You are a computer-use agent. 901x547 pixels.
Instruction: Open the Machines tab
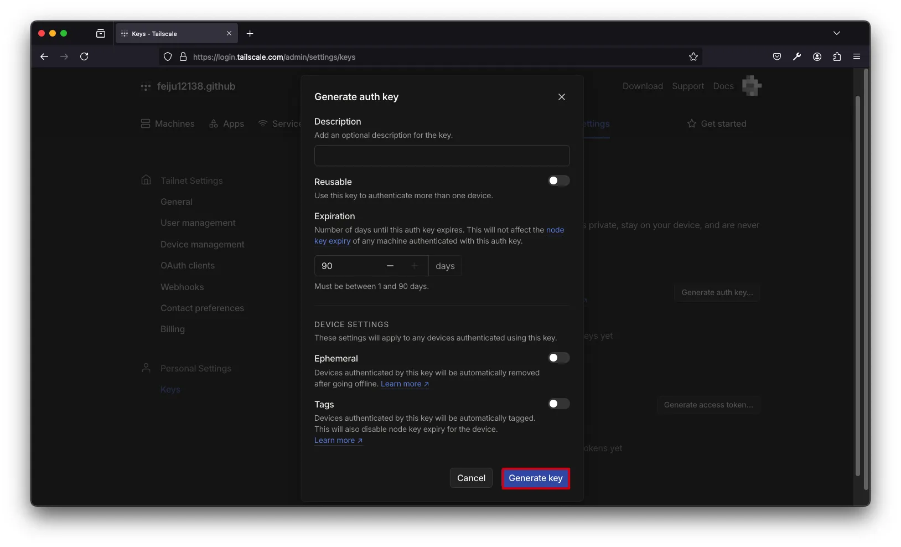coord(168,124)
